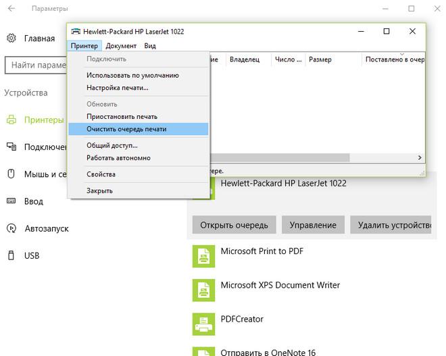The width and height of the screenshot is (446, 356).
Task: Select Очистить очередь печати menu entry
Action: pos(126,129)
